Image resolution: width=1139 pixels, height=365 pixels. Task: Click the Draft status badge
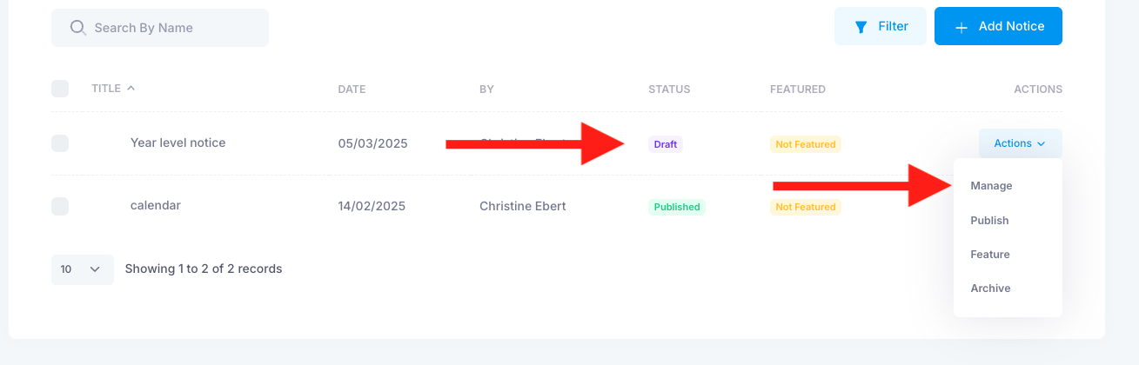click(x=665, y=144)
